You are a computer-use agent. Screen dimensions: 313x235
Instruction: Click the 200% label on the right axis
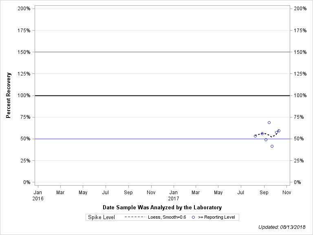click(x=300, y=9)
